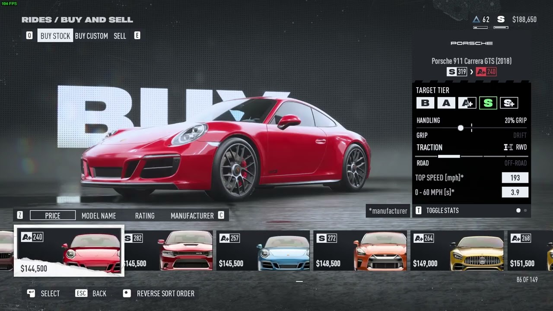
Task: Click the Z key sort-left icon
Action: [x=20, y=215]
